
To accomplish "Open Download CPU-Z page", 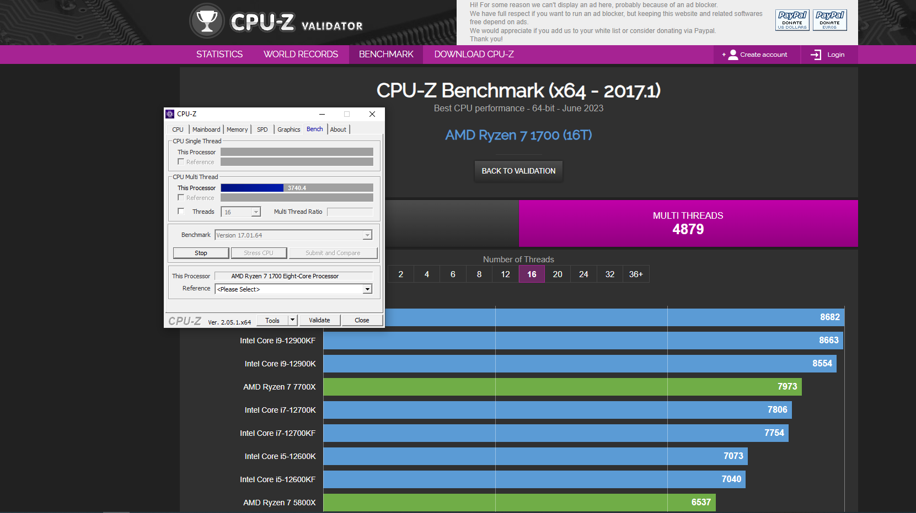I will point(474,54).
